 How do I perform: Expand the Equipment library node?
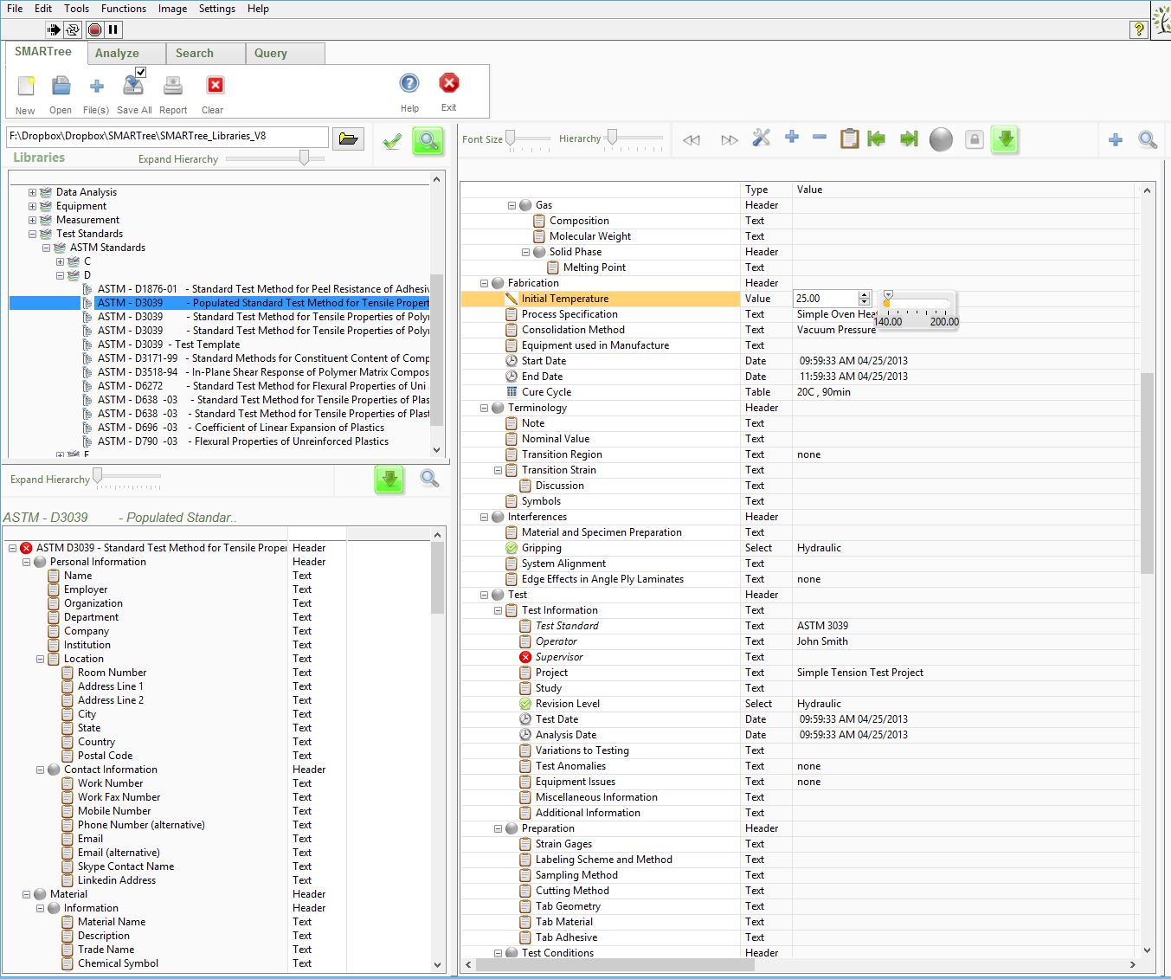pos(32,206)
